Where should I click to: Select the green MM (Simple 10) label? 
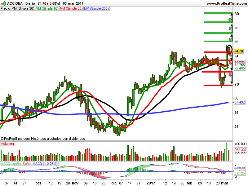pos(47,8)
